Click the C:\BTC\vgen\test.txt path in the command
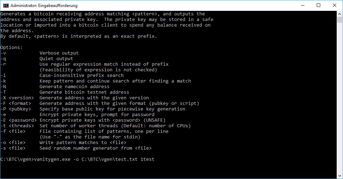 110,159
